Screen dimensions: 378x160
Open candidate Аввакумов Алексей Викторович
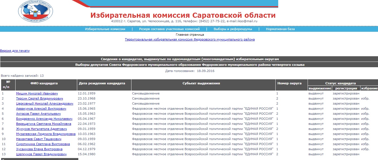coord(41,109)
